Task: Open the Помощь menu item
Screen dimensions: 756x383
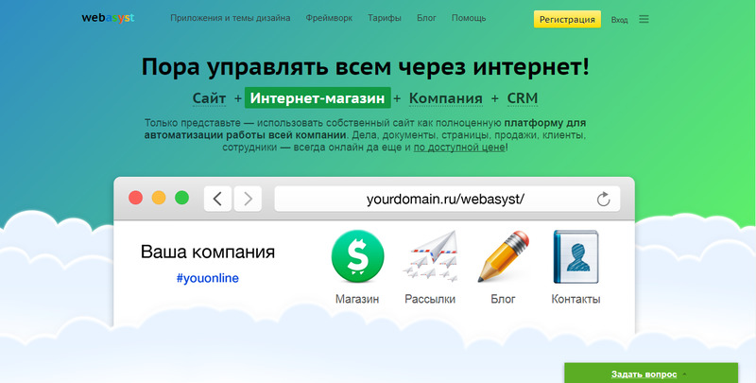Action: pos(469,18)
